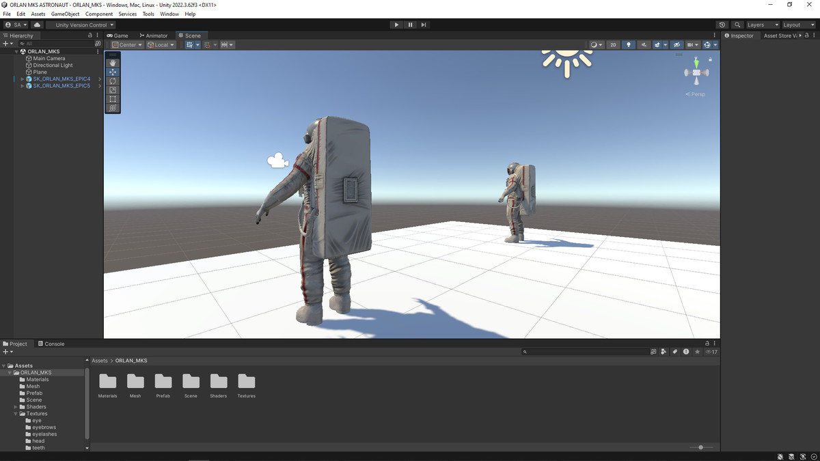Select the Rotate tool in Scene toolbar
Viewport: 820px width, 461px height.
point(113,81)
